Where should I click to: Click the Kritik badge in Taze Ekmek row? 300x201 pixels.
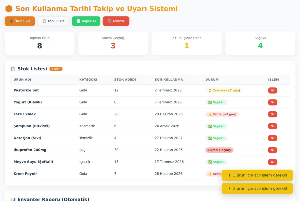[222, 114]
